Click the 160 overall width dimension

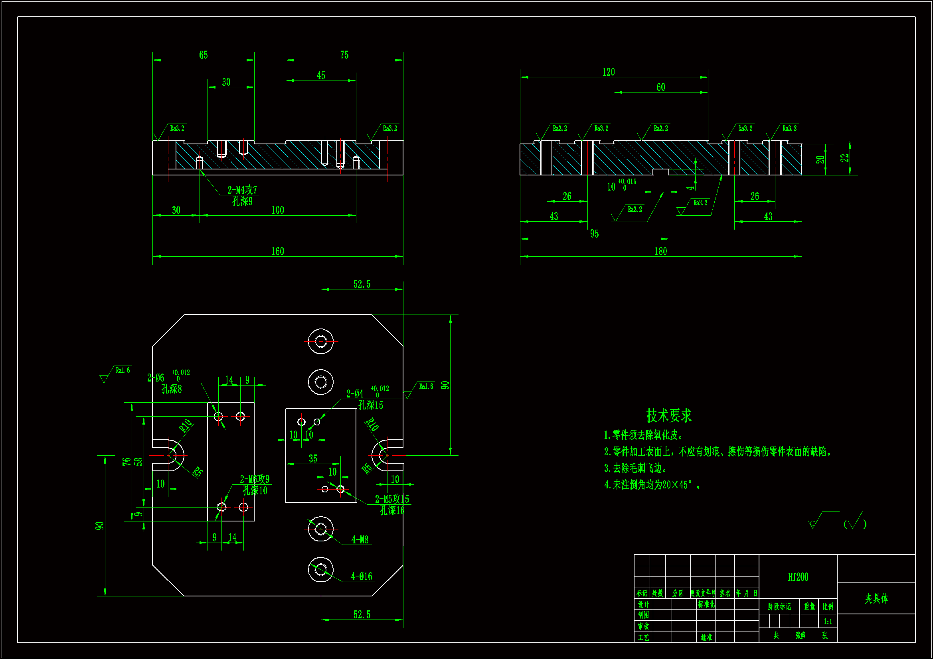point(277,251)
